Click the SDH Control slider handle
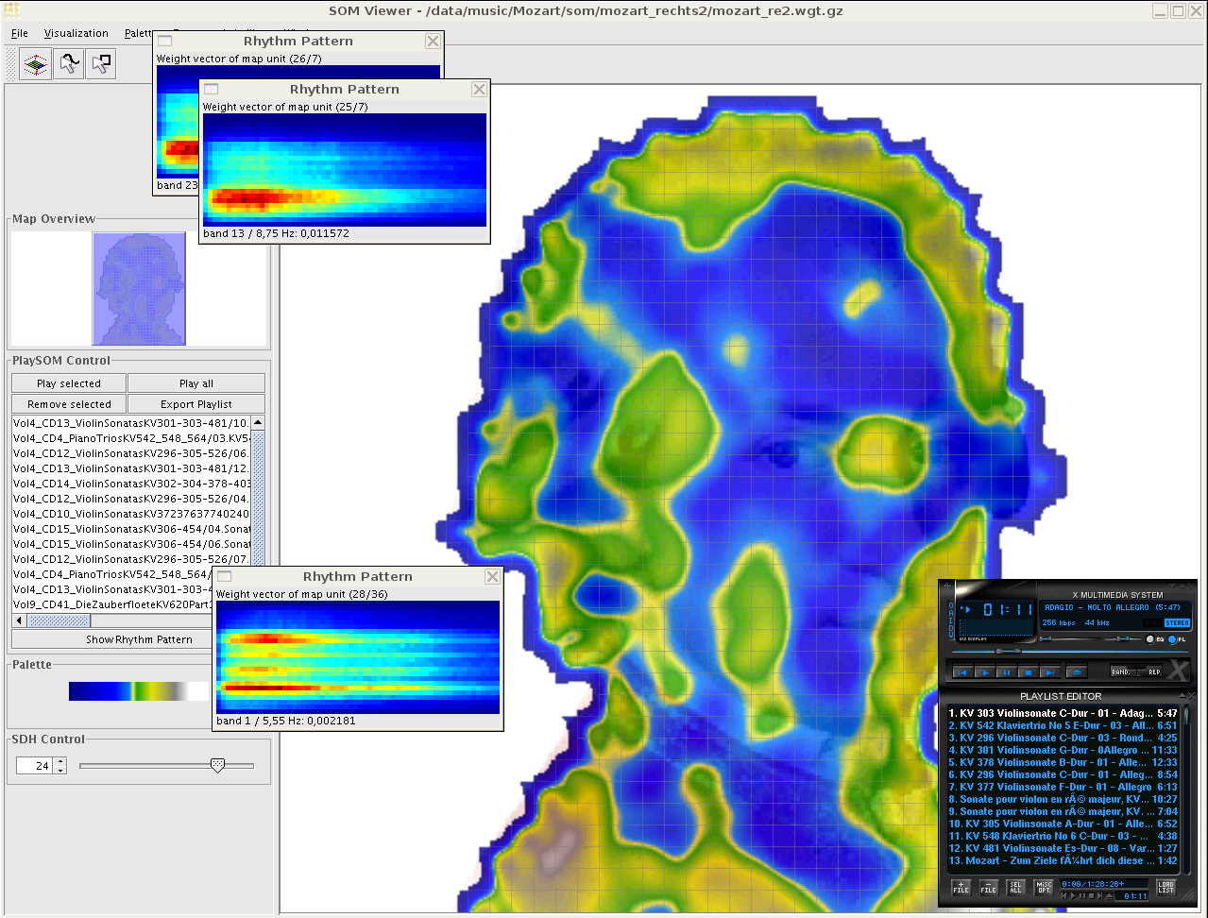Image resolution: width=1208 pixels, height=918 pixels. [x=217, y=765]
